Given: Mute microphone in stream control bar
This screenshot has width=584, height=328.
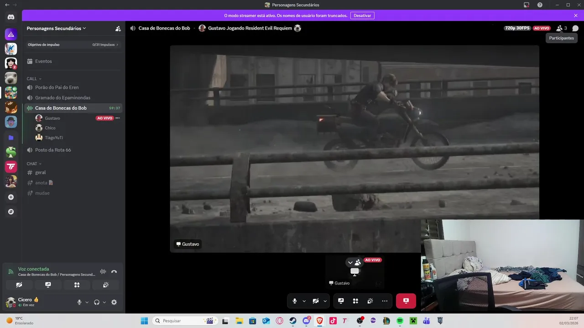Looking at the screenshot, I should [295, 301].
